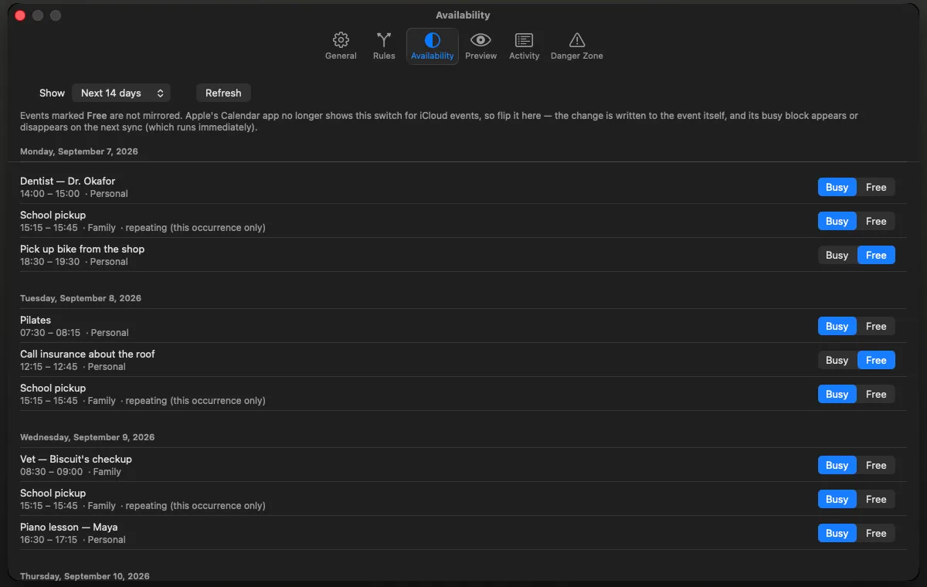Open the Show Next 14 days dropdown

click(x=121, y=93)
